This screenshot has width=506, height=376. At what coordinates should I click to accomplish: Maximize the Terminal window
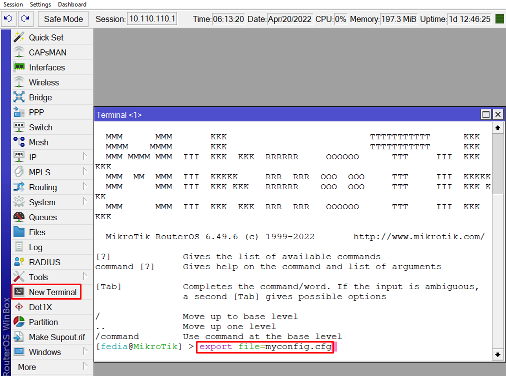[x=486, y=114]
